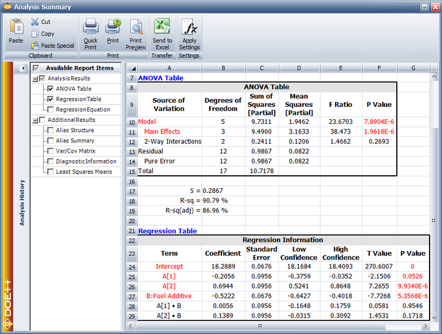This screenshot has height=334, width=442.
Task: Check the Alias Structure item
Action: click(x=51, y=130)
